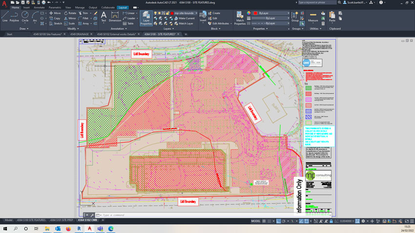
Task: Switch to 4549 DRAINAGE drawing tab
Action: coord(80,34)
